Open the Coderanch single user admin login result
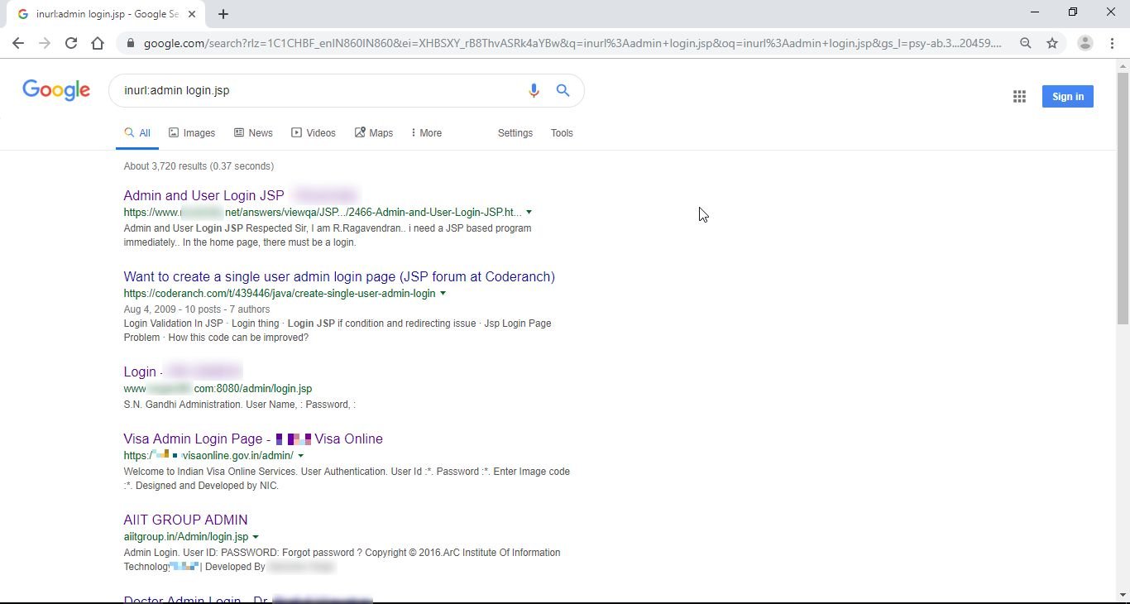The height and width of the screenshot is (604, 1130). click(339, 276)
